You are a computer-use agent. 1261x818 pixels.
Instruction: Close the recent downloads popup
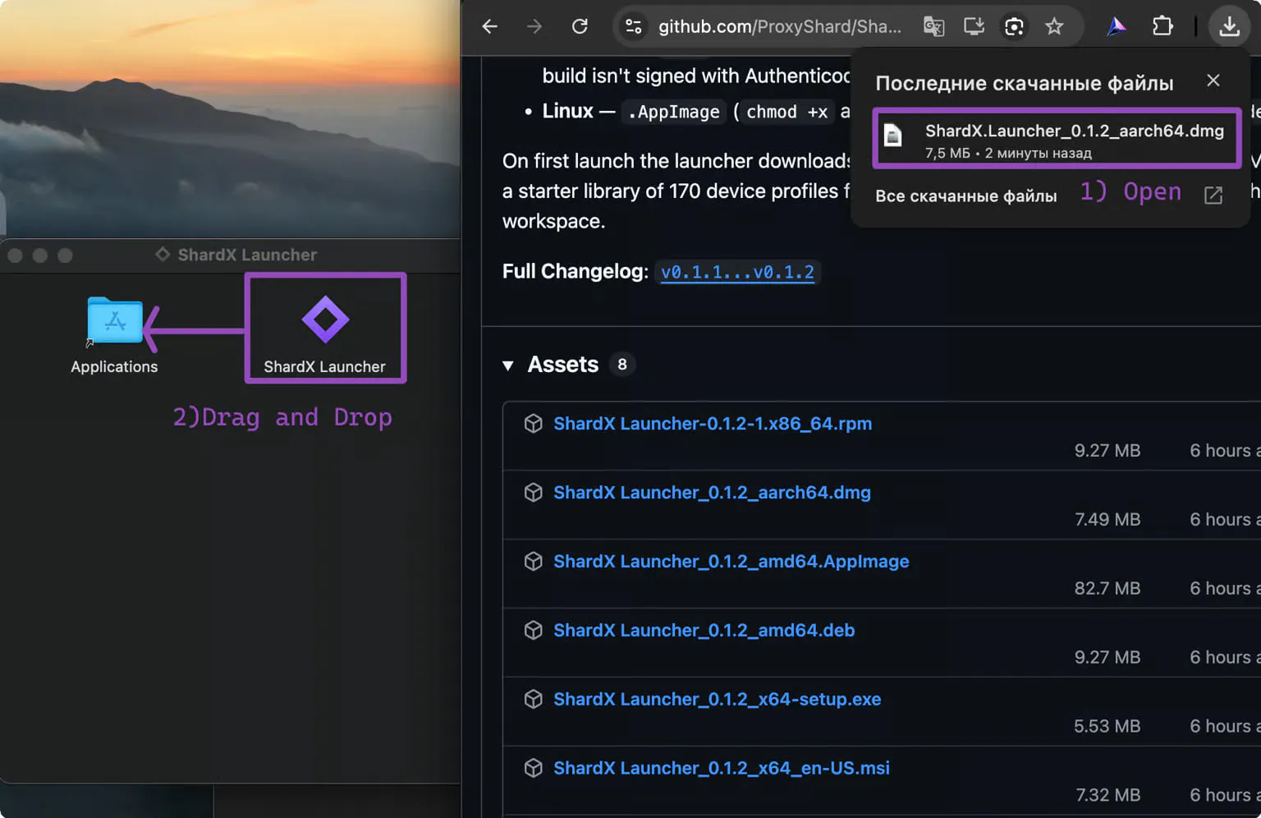(1213, 80)
